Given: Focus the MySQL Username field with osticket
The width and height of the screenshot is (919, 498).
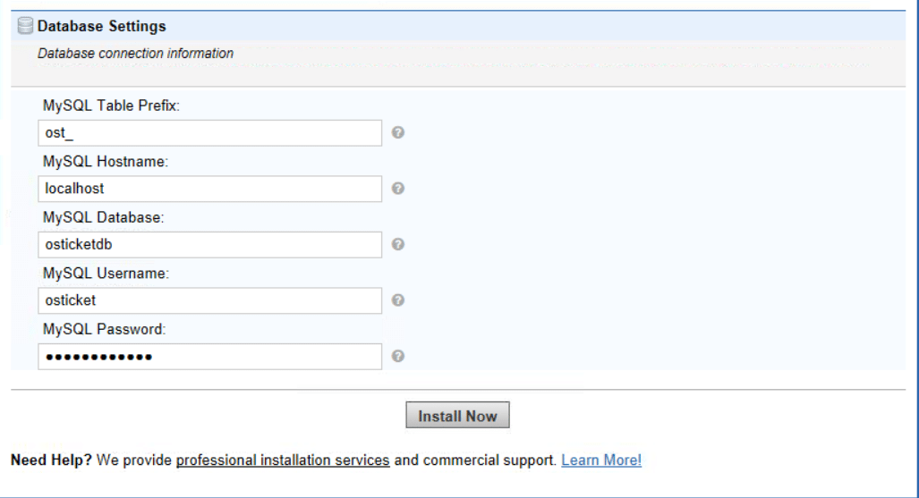Looking at the screenshot, I should [209, 300].
